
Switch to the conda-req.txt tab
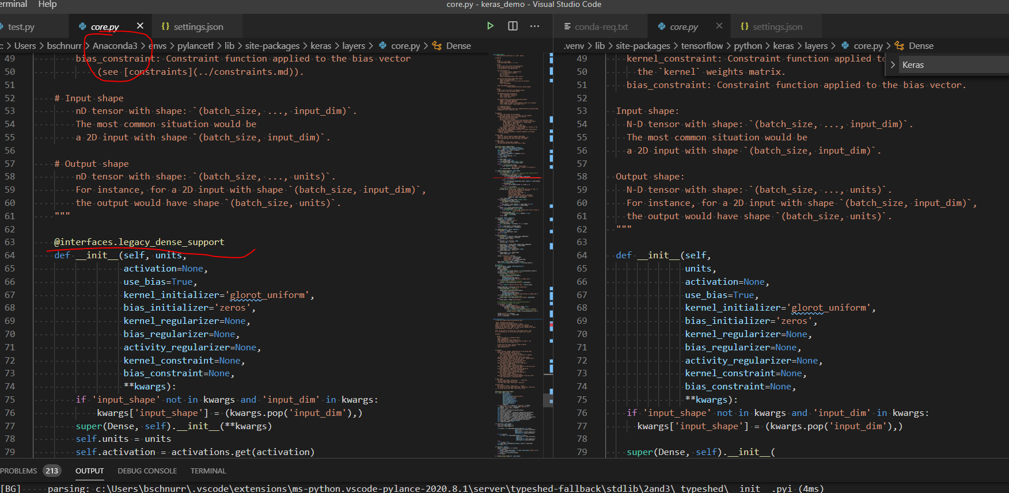[x=601, y=27]
